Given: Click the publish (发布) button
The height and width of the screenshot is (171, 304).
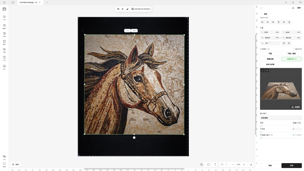Looking at the screenshot, I should click(299, 8).
